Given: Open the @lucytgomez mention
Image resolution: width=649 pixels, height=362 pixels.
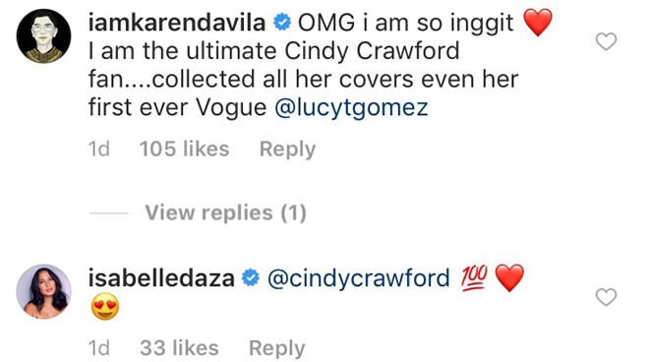Looking at the screenshot, I should point(351,107).
